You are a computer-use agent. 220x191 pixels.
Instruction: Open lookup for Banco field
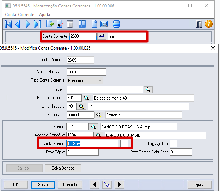(x=93, y=127)
